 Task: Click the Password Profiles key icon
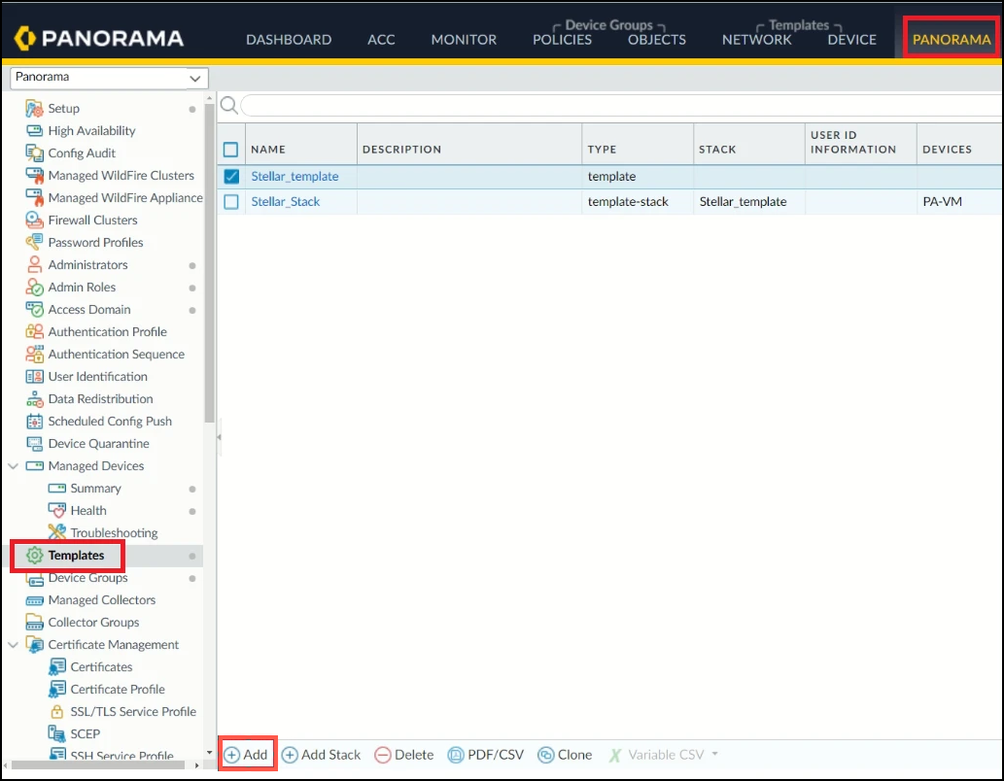point(35,243)
